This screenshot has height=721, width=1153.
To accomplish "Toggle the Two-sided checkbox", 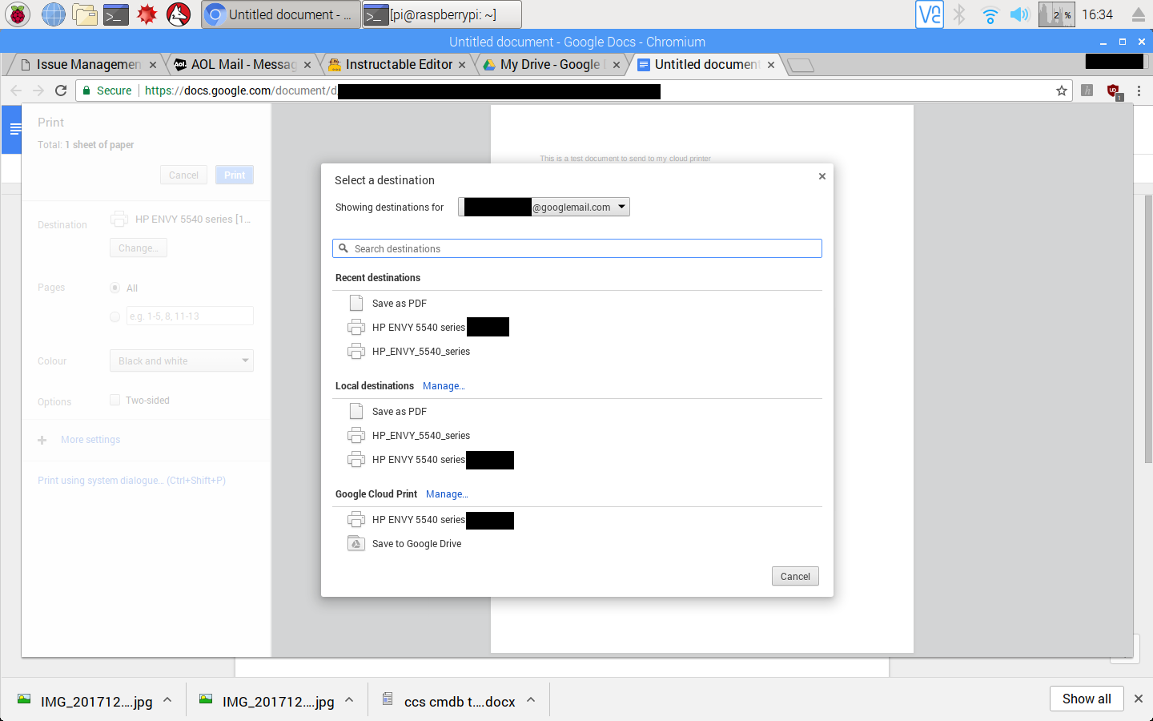I will coord(115,400).
